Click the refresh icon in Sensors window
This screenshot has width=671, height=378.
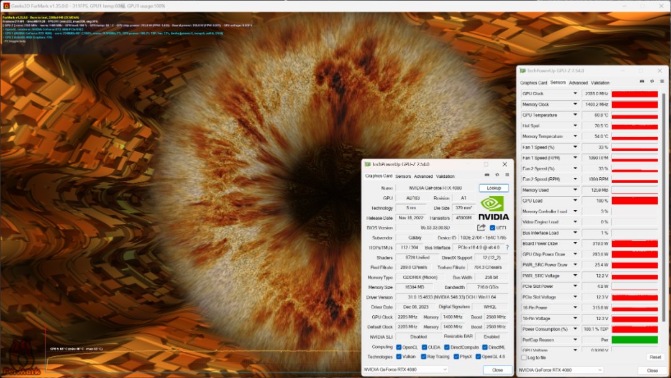[652, 81]
